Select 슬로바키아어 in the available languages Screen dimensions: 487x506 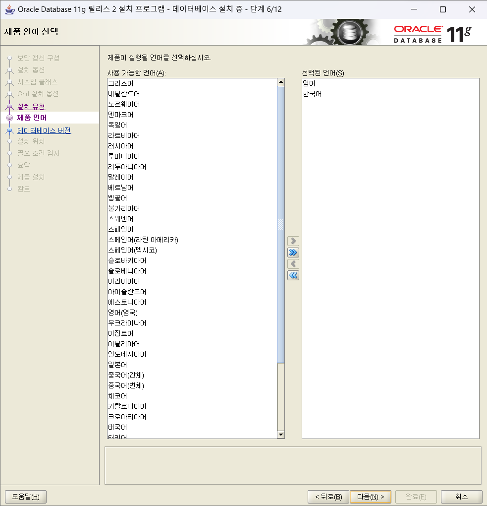pyautogui.click(x=192, y=260)
